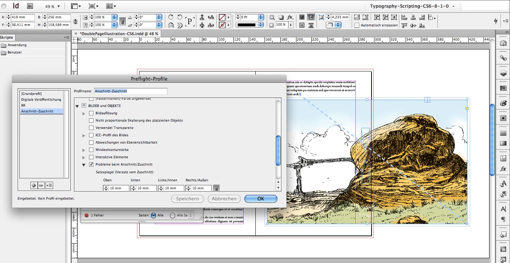Expand ICC-Profil des Bildes options
This screenshot has width=510, height=263.
84,136
